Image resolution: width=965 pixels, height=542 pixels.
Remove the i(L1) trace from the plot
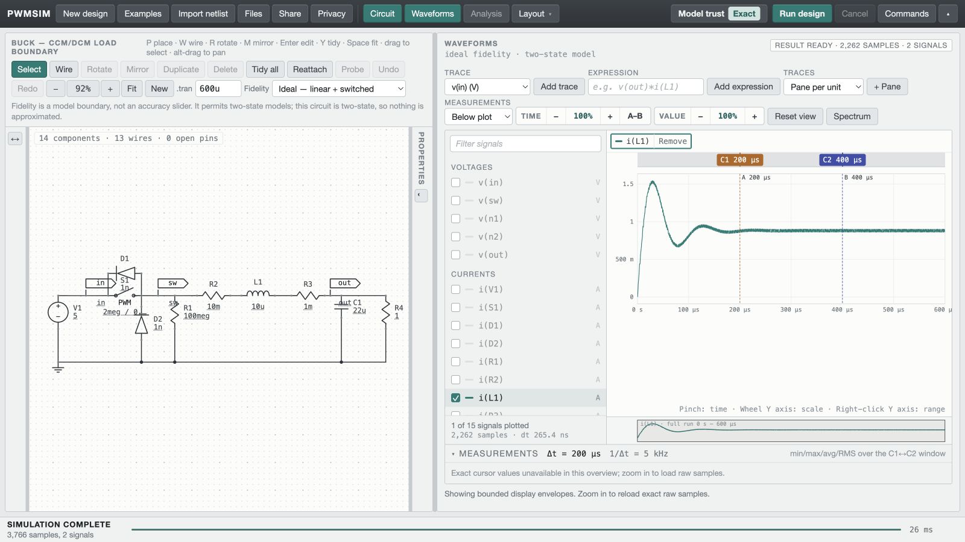672,142
